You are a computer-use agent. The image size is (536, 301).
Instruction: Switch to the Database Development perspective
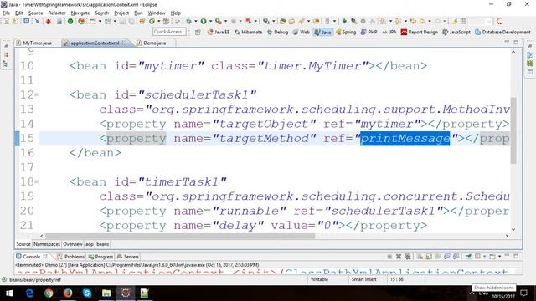(502, 32)
